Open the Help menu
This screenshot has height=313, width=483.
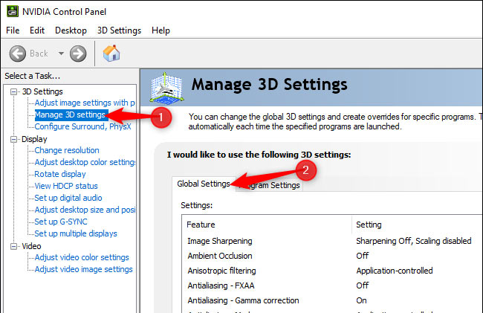coord(161,30)
